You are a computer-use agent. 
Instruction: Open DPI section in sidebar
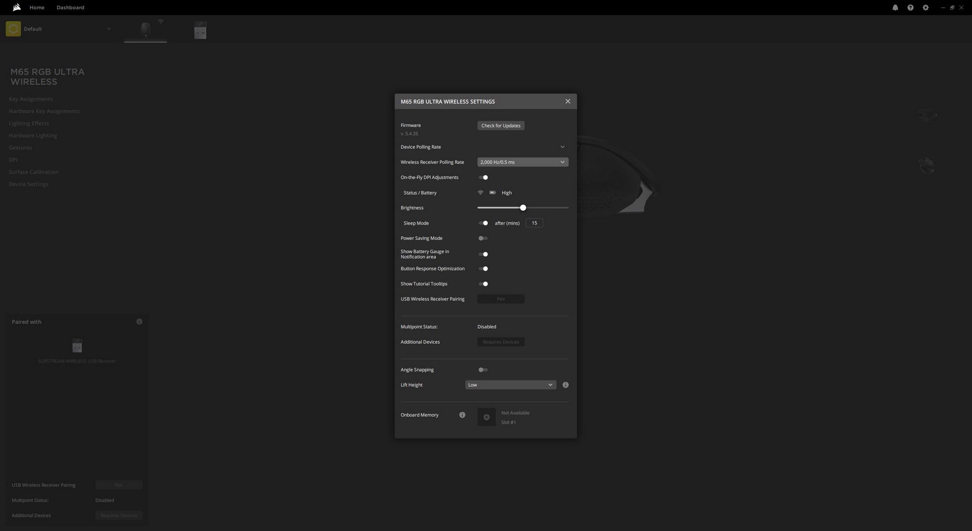pos(13,160)
